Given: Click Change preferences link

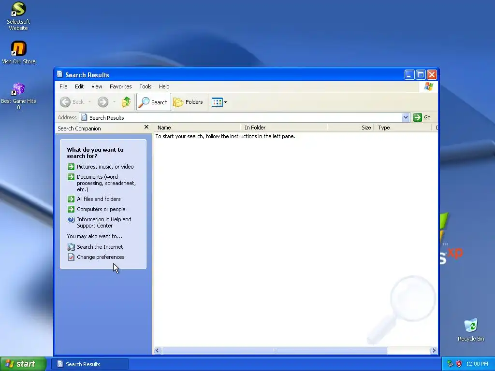Looking at the screenshot, I should point(101,257).
